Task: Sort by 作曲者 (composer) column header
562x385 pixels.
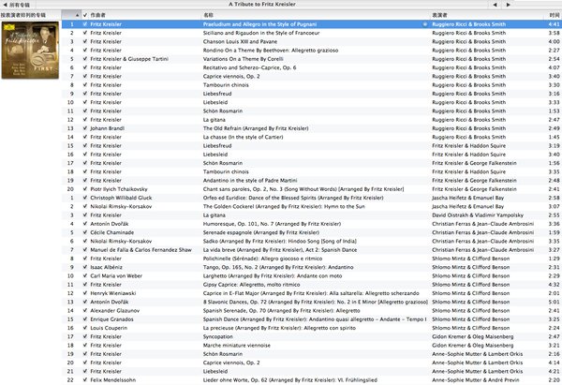Action: (140, 15)
